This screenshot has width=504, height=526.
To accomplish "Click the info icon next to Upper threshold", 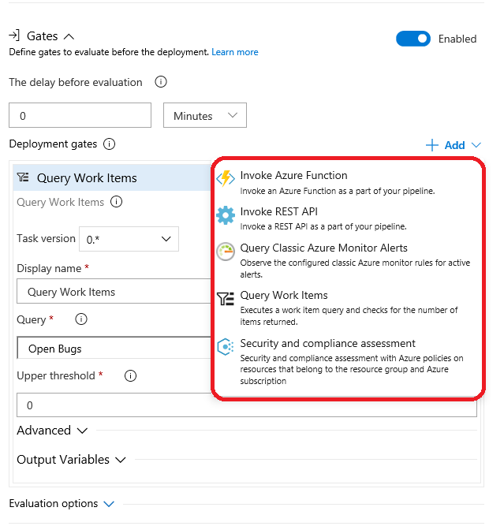I will pyautogui.click(x=130, y=375).
